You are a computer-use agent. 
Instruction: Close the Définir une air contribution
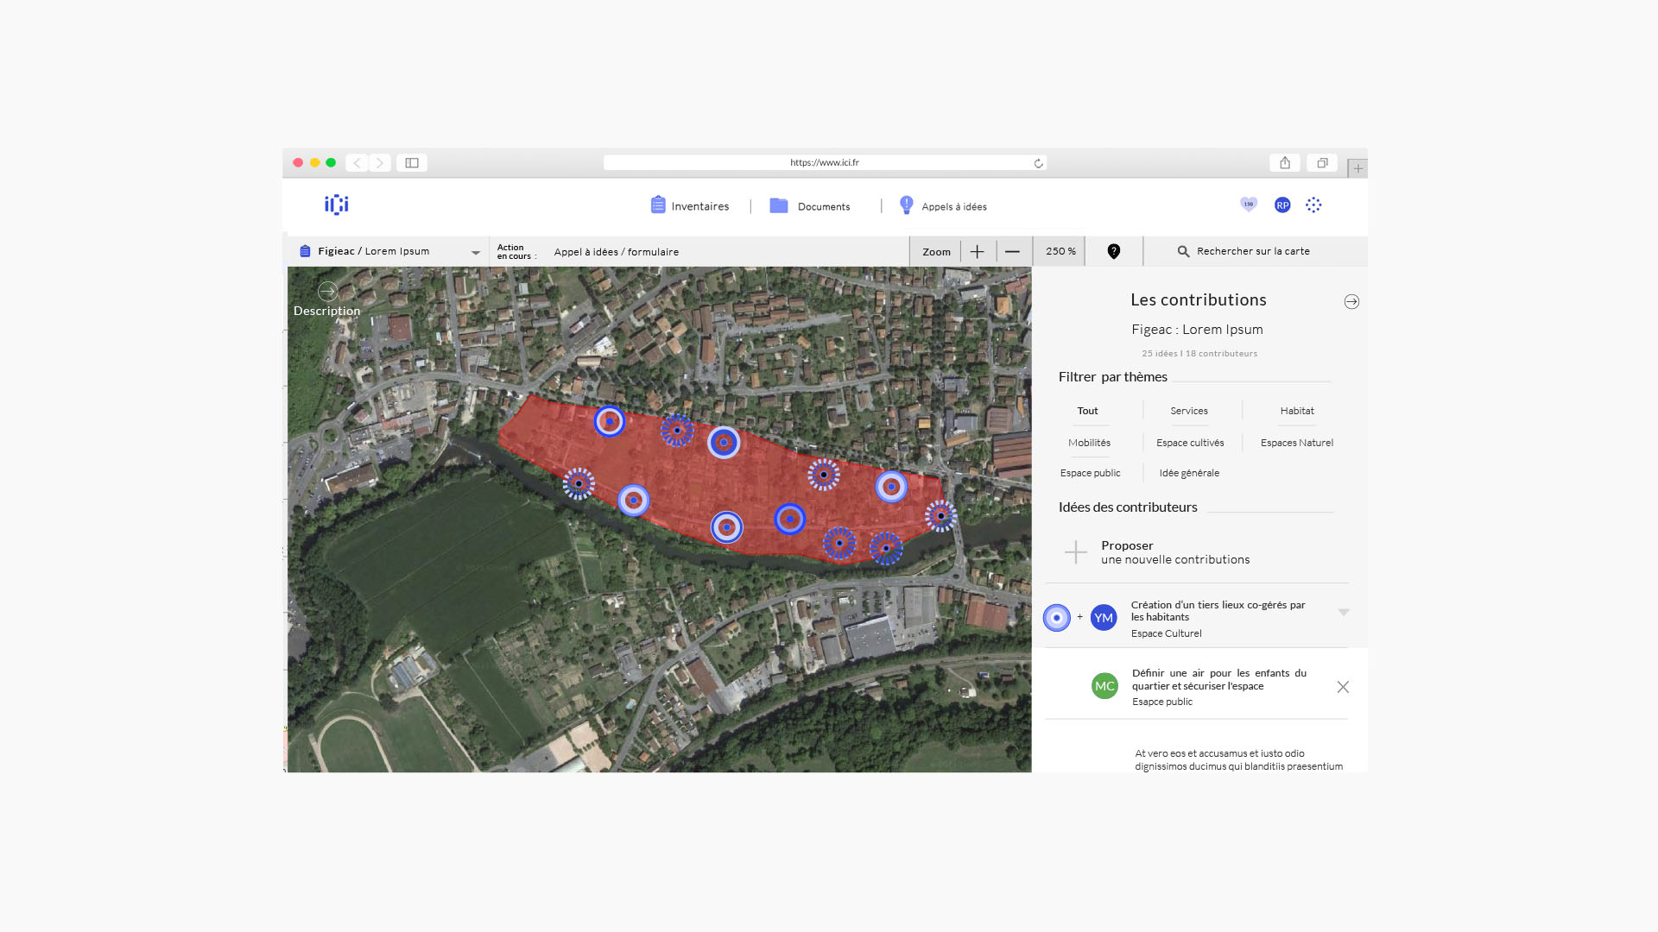(x=1343, y=687)
